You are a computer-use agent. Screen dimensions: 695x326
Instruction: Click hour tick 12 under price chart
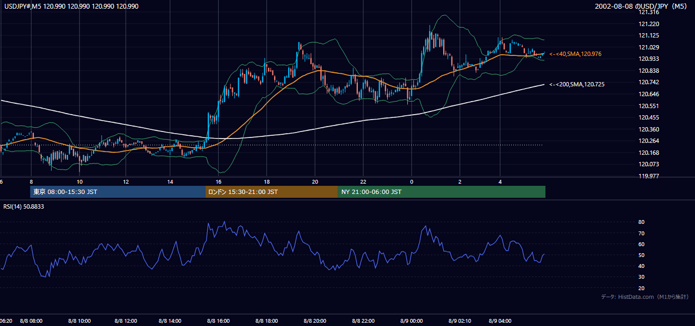point(126,182)
